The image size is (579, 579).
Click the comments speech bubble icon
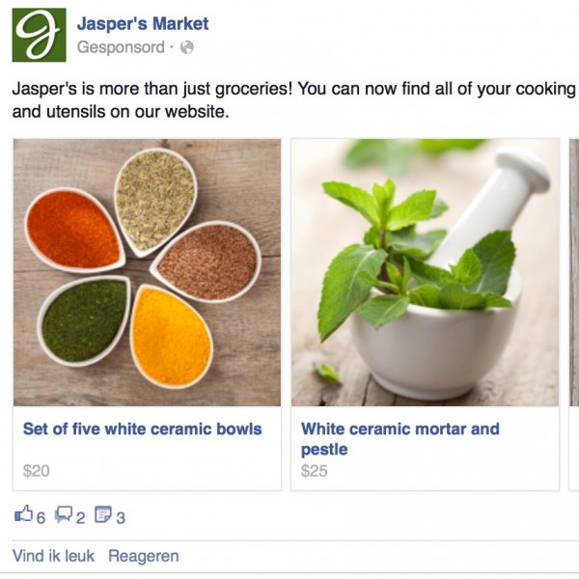(64, 514)
